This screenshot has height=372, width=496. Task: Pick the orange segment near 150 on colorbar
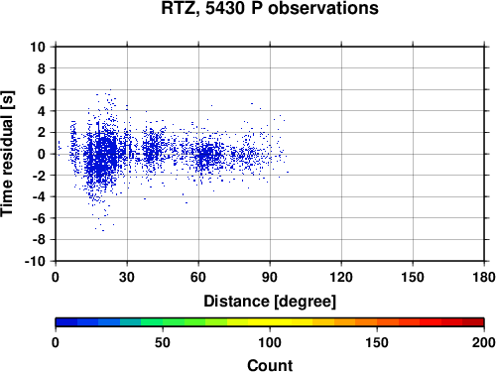[377, 322]
